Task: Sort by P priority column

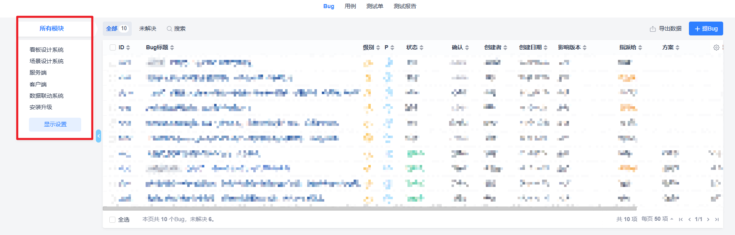Action: pos(390,48)
